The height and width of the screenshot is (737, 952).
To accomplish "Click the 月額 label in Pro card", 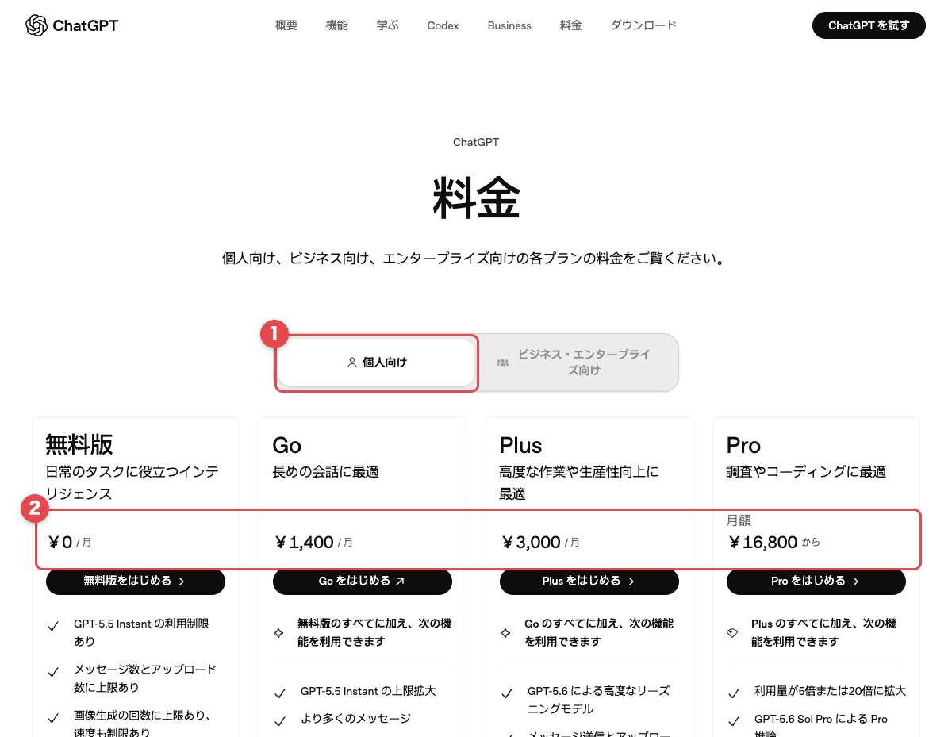I will pos(739,521).
